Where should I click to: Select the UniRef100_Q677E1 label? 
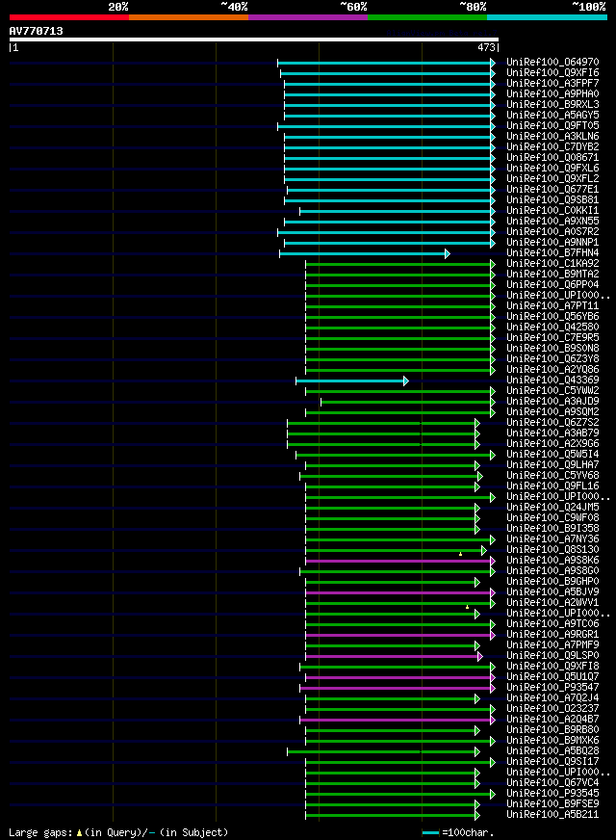[x=552, y=190]
